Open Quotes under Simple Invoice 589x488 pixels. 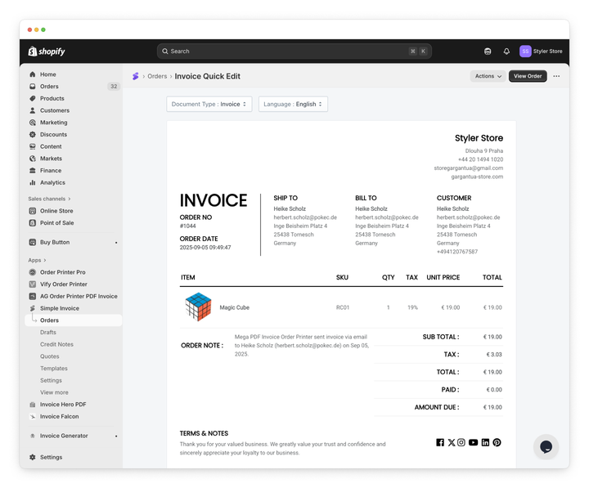click(50, 356)
